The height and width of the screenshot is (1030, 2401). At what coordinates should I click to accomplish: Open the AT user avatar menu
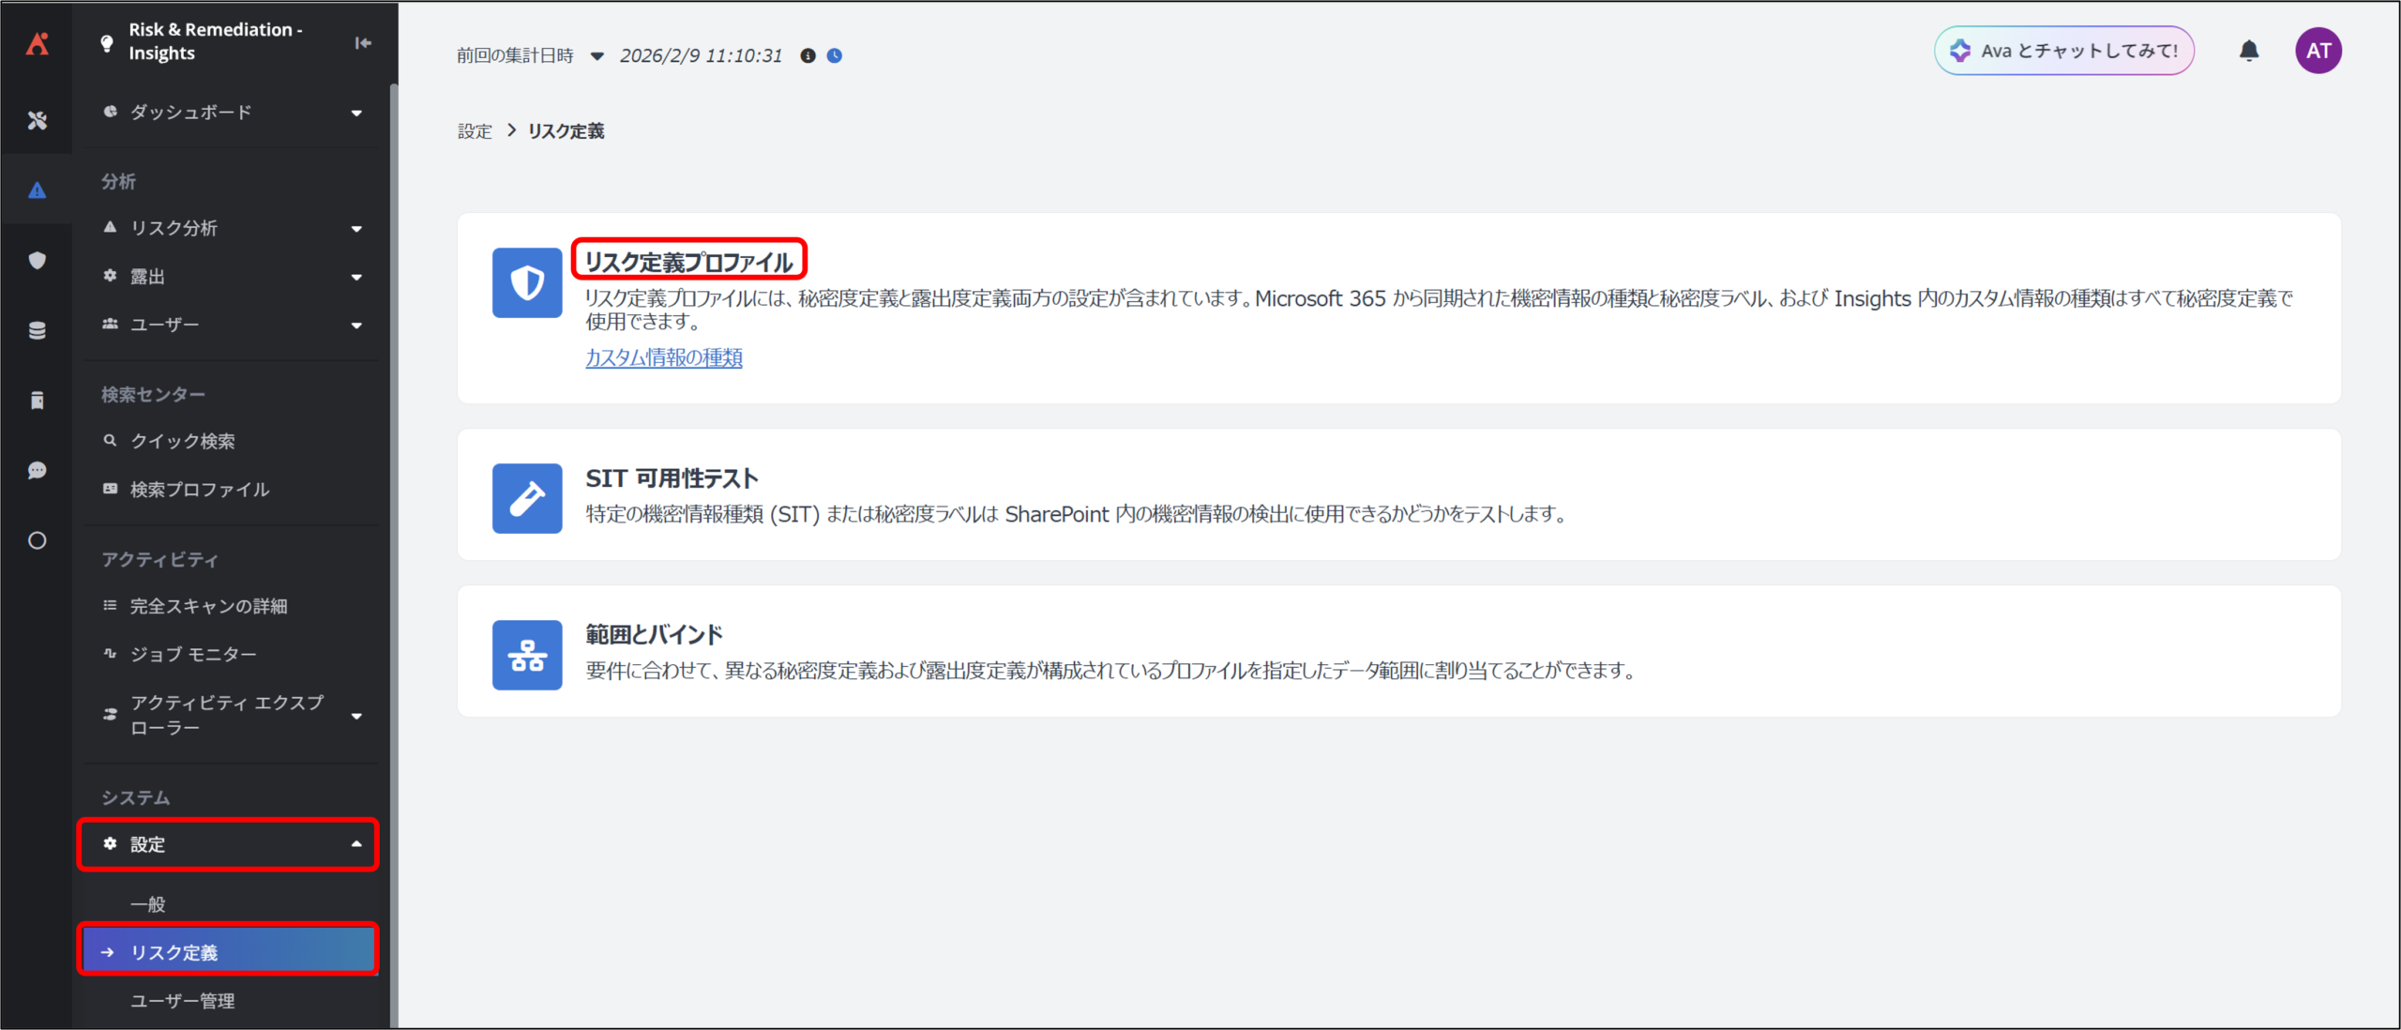click(2318, 51)
